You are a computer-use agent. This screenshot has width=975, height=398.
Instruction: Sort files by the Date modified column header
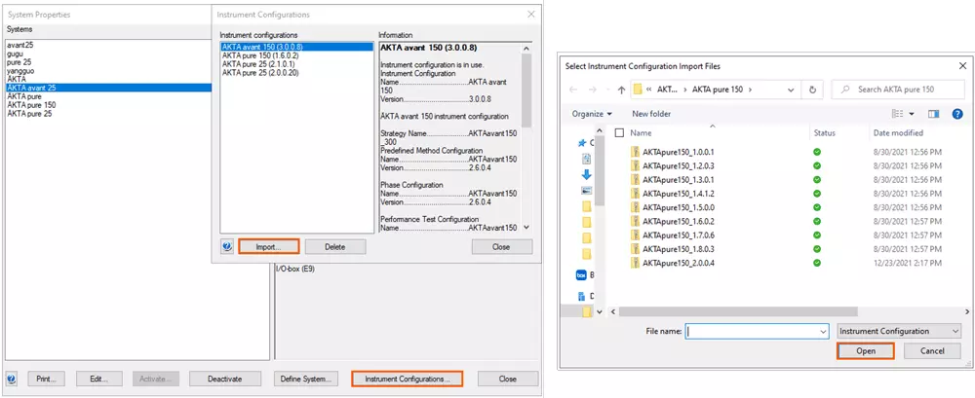click(x=898, y=133)
